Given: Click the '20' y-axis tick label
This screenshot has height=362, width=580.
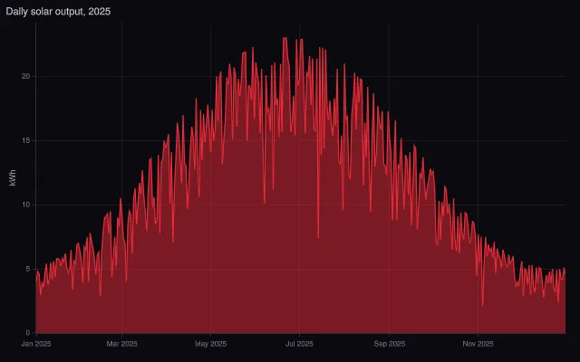Looking at the screenshot, I should pyautogui.click(x=26, y=76).
